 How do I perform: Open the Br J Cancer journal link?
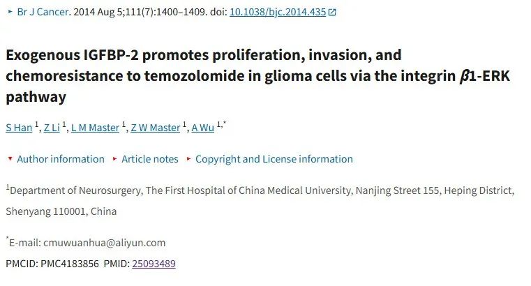[43, 12]
